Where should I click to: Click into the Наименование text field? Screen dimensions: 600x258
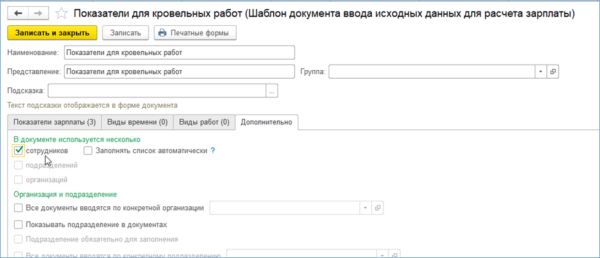(179, 53)
